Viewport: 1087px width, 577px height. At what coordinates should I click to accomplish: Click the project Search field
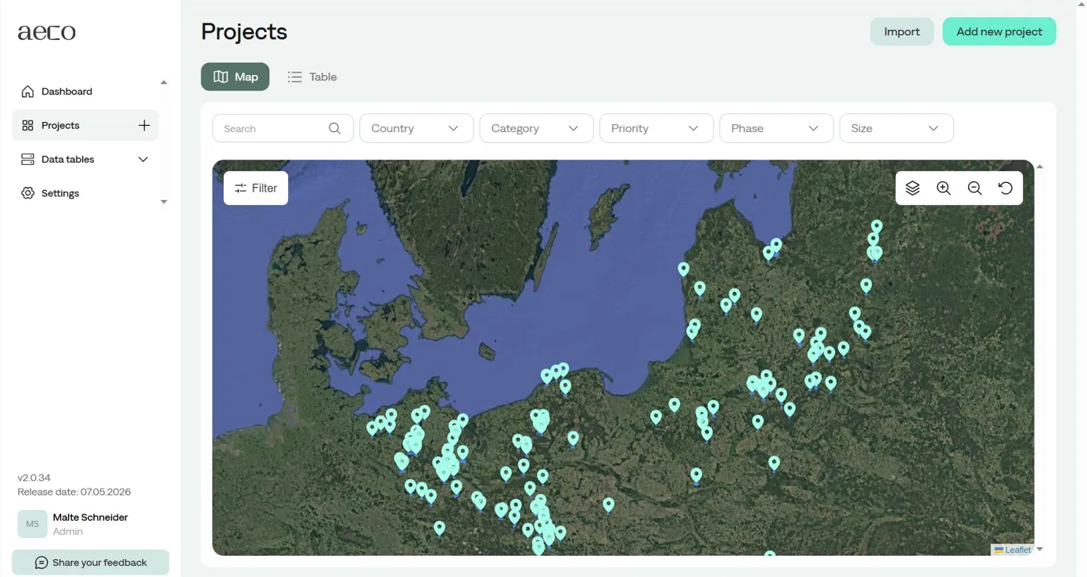[283, 128]
